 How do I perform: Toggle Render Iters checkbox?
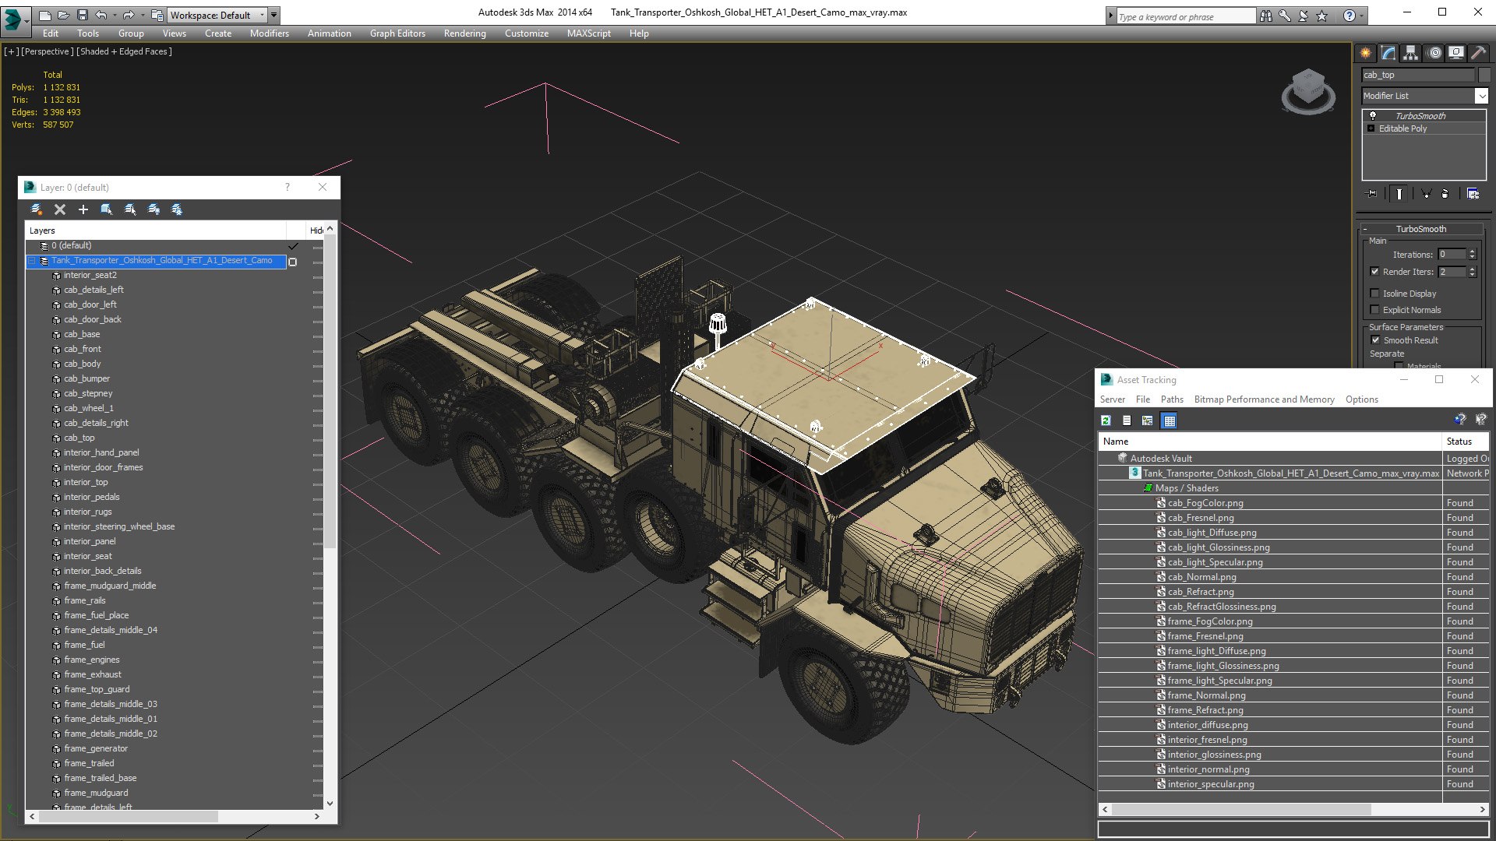click(1375, 272)
